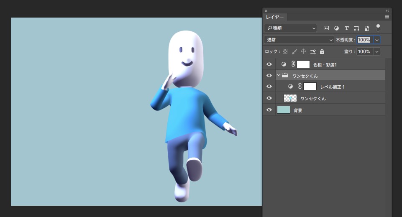Click the lock transparent pixels icon

[285, 51]
